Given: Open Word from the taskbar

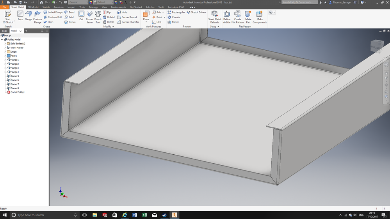Looking at the screenshot, I should click(135, 215).
